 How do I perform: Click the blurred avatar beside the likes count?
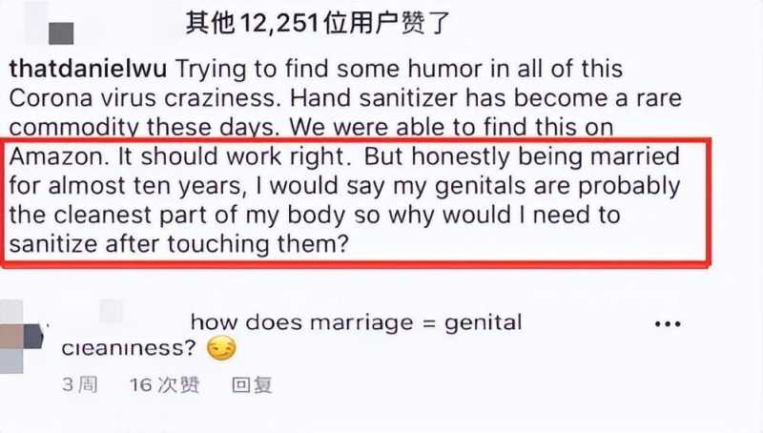coord(61,33)
